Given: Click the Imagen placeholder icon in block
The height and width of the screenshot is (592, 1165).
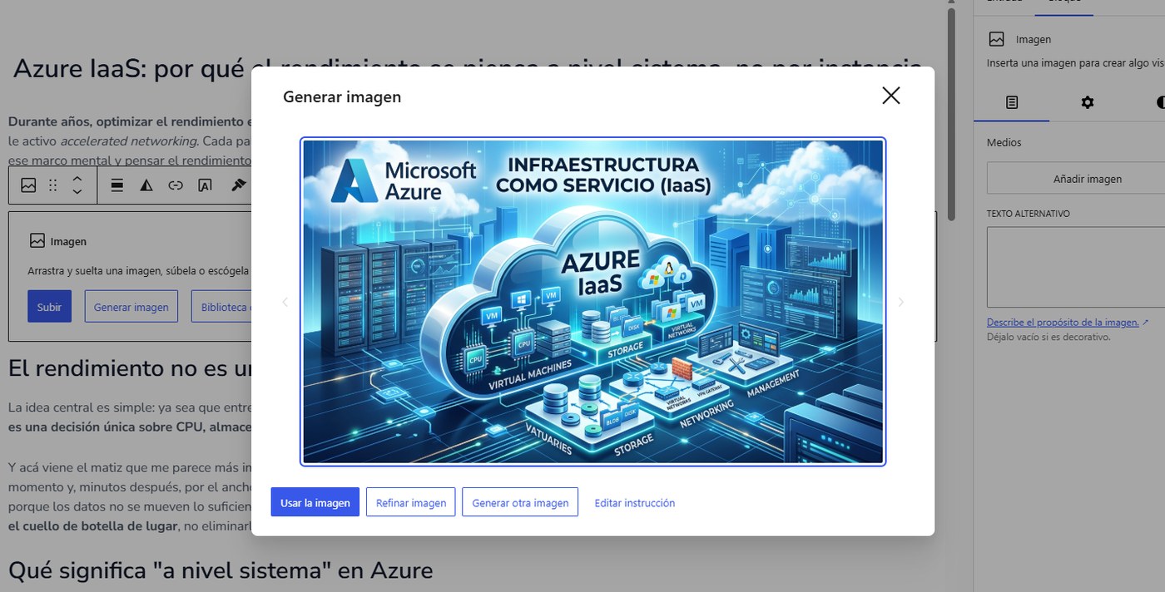Looking at the screenshot, I should [x=37, y=241].
